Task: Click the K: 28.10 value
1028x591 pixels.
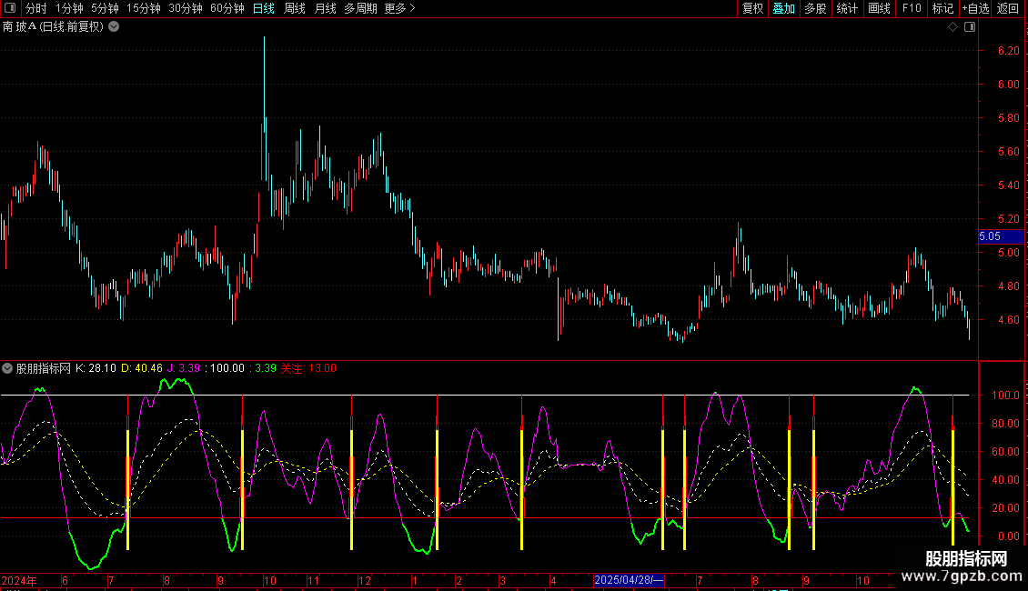Action: pos(96,368)
